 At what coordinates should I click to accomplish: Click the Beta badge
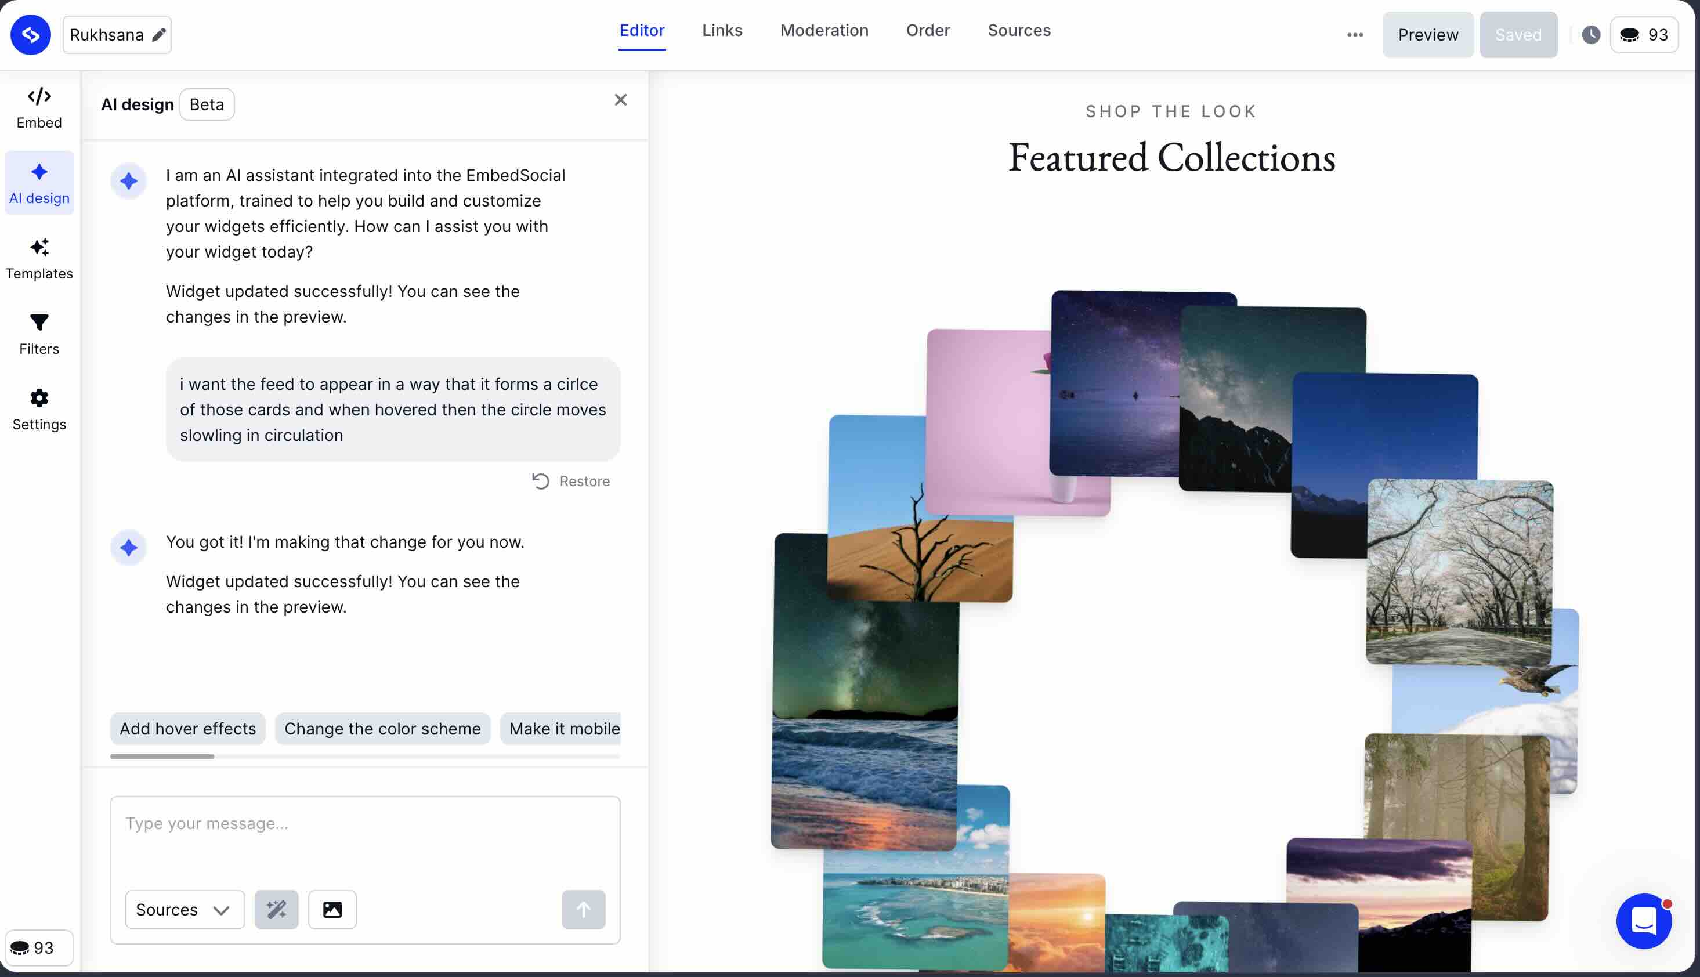tap(207, 104)
